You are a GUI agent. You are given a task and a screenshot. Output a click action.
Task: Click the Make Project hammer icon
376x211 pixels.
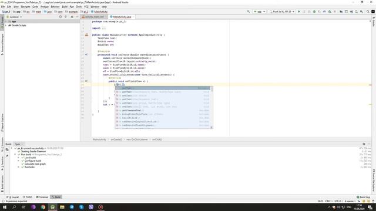click(249, 12)
